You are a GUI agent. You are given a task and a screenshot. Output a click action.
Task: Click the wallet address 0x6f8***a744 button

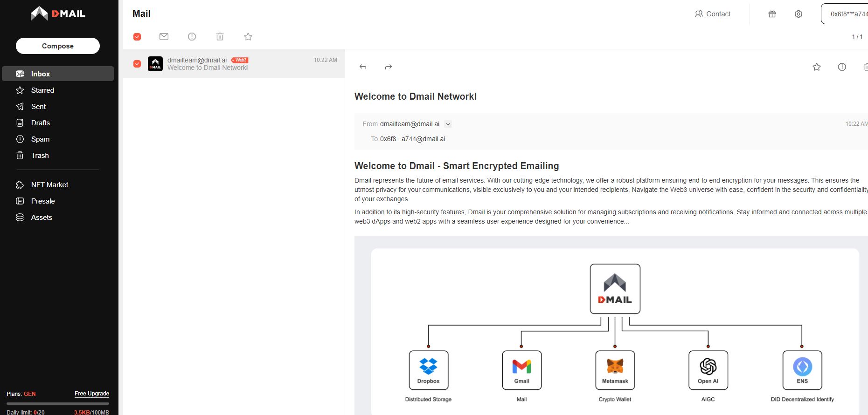click(845, 14)
